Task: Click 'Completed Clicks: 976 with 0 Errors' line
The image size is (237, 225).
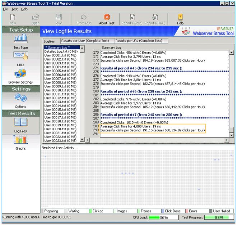Action: click(133, 99)
